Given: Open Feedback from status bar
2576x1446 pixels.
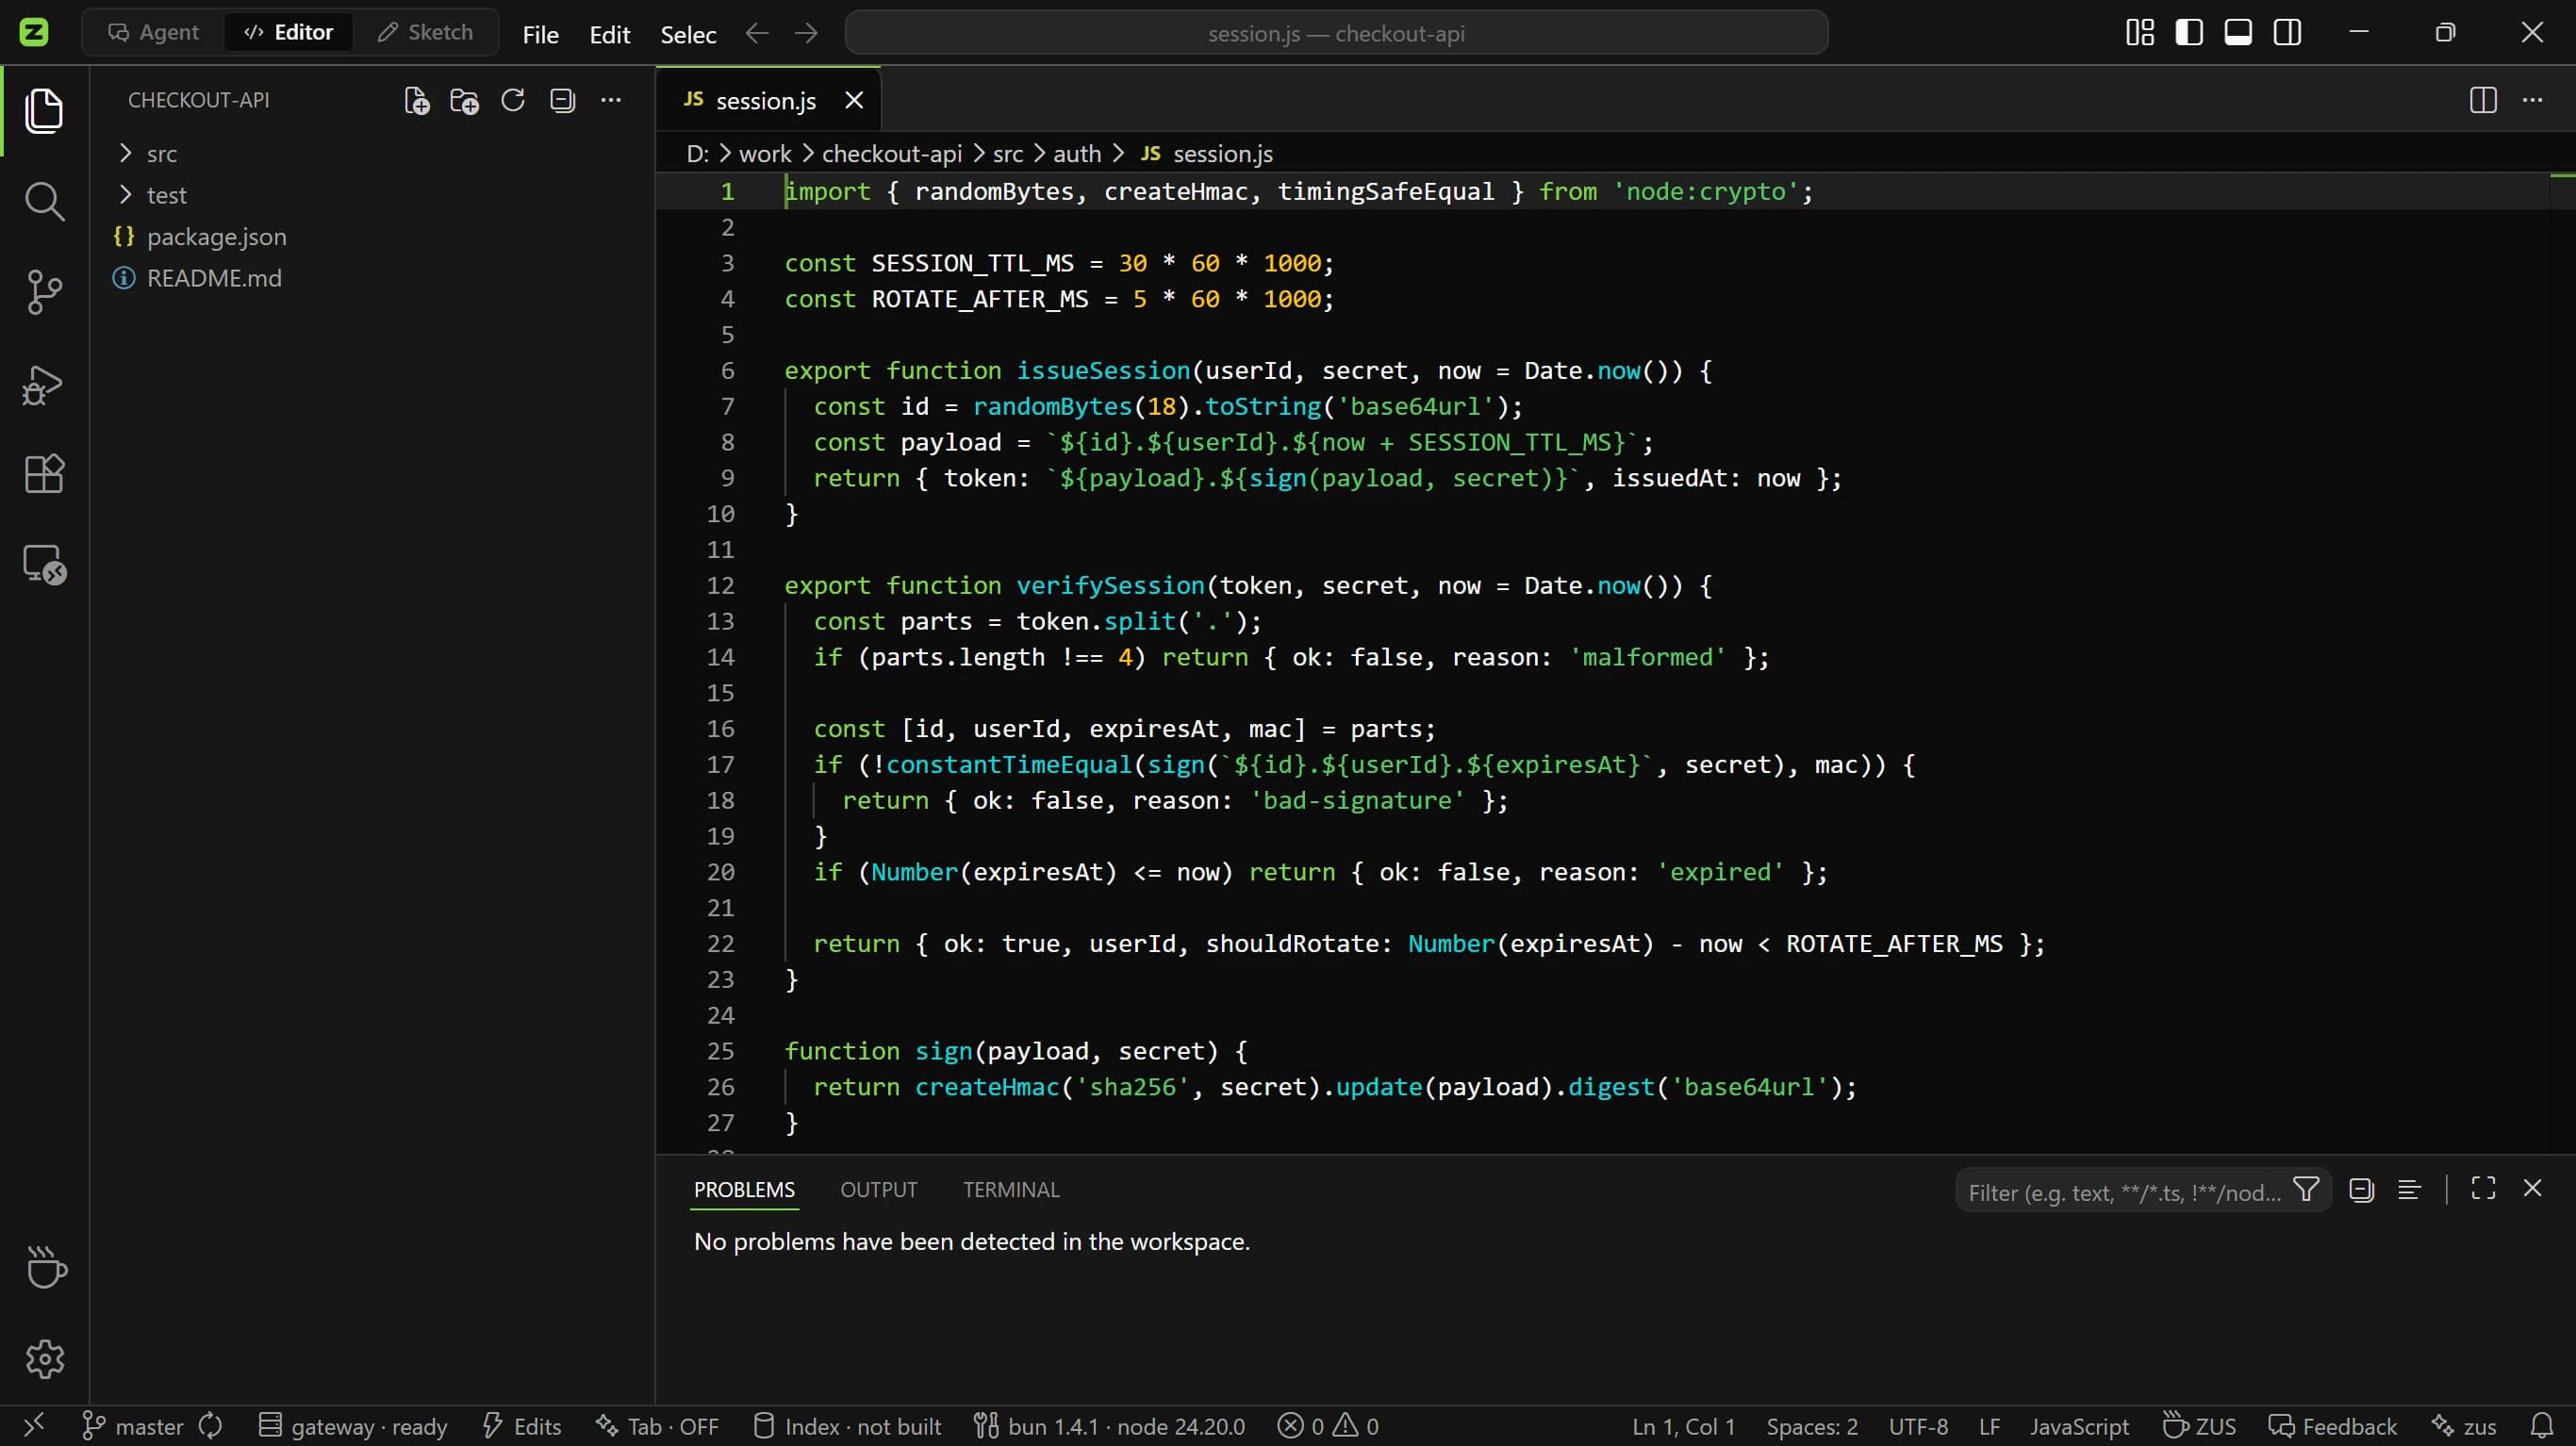Looking at the screenshot, I should pyautogui.click(x=2332, y=1426).
